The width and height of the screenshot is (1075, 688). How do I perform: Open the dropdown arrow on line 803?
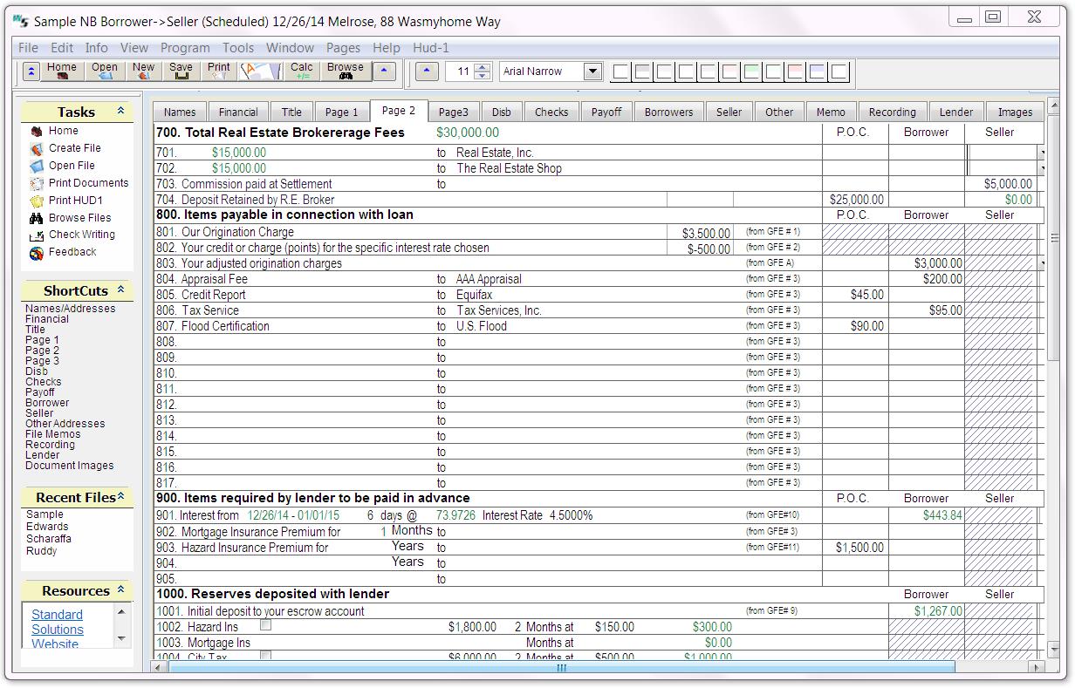[x=1042, y=263]
